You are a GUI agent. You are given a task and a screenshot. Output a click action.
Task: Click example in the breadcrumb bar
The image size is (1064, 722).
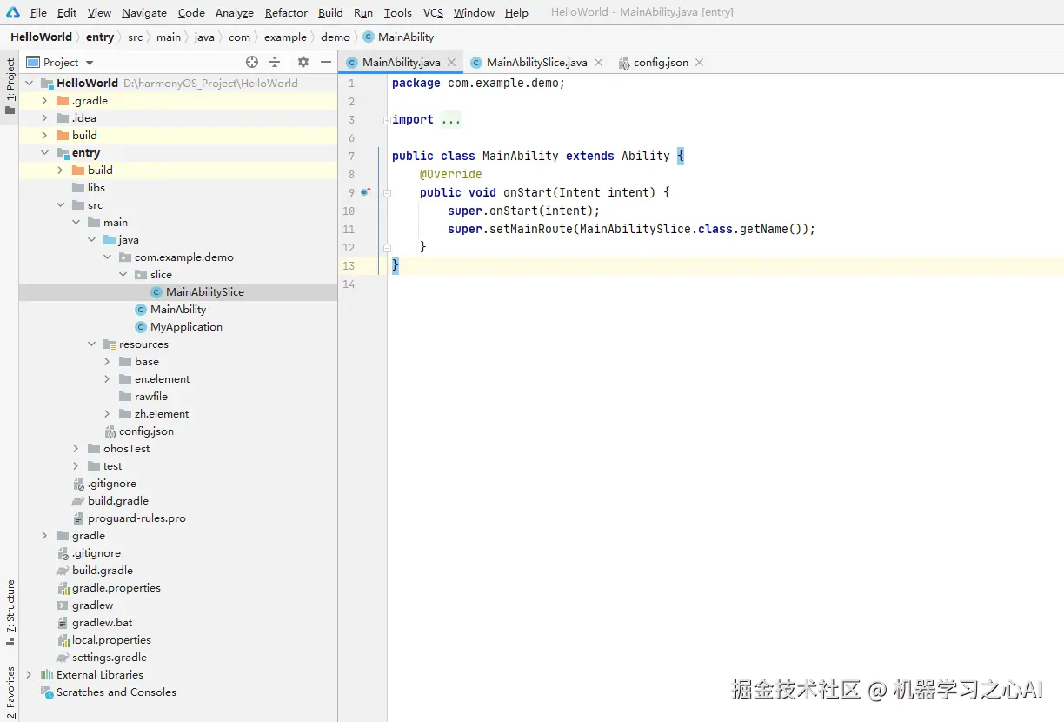tap(285, 37)
